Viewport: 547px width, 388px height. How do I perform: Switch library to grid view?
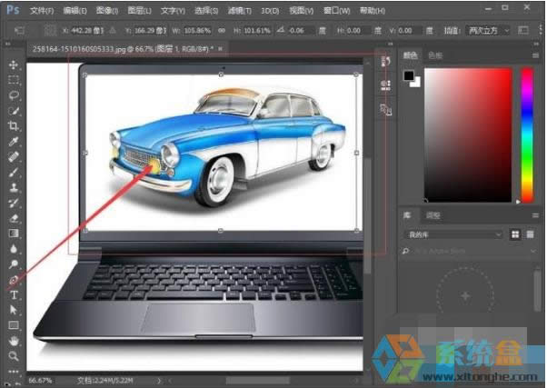(x=516, y=234)
